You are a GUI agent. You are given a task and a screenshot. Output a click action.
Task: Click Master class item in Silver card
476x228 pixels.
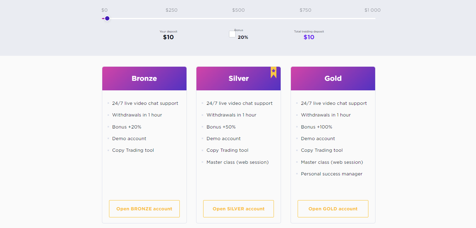coord(237,162)
